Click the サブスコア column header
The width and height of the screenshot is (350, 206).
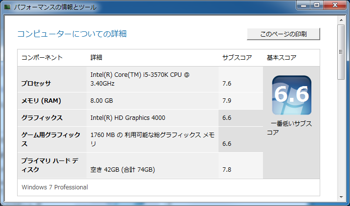point(237,57)
